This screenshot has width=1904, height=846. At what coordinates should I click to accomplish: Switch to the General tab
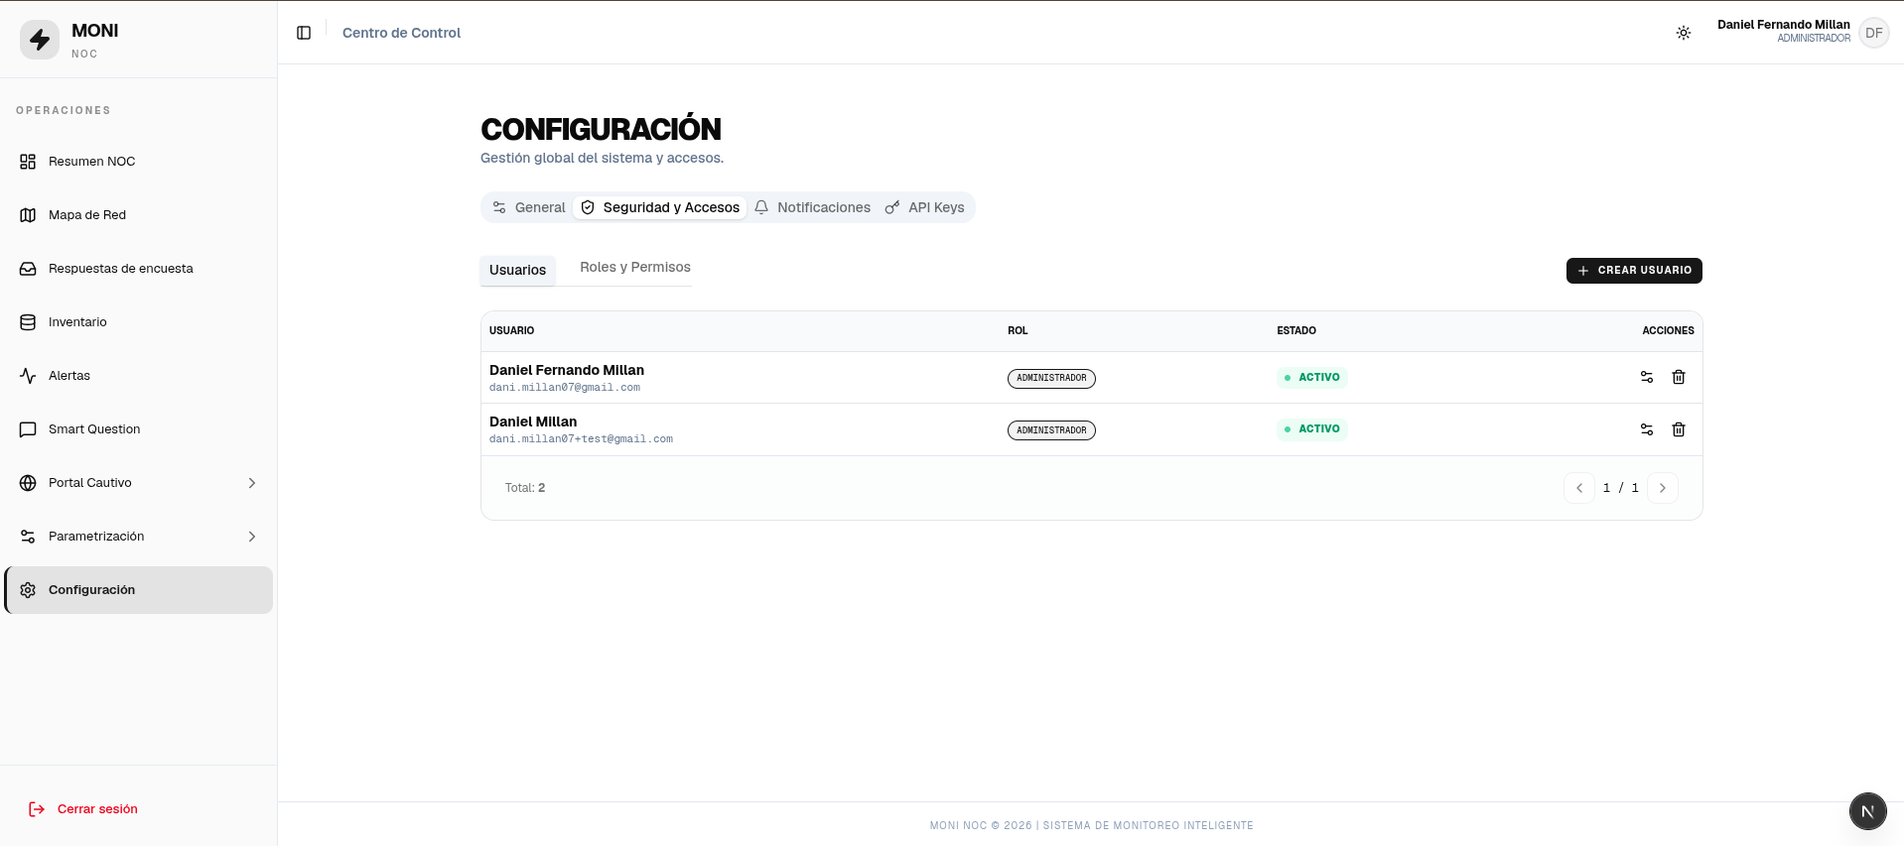[x=529, y=207]
